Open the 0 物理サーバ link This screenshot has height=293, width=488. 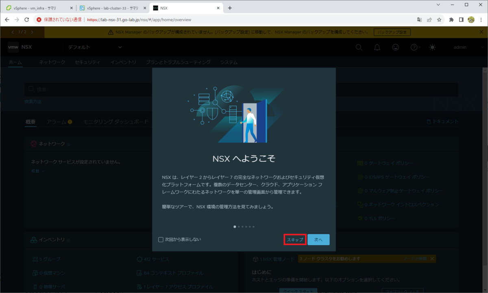[x=48, y=286]
